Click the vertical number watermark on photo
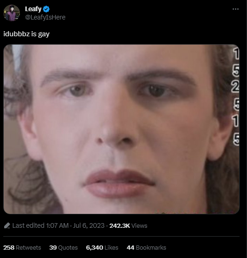 235,97
